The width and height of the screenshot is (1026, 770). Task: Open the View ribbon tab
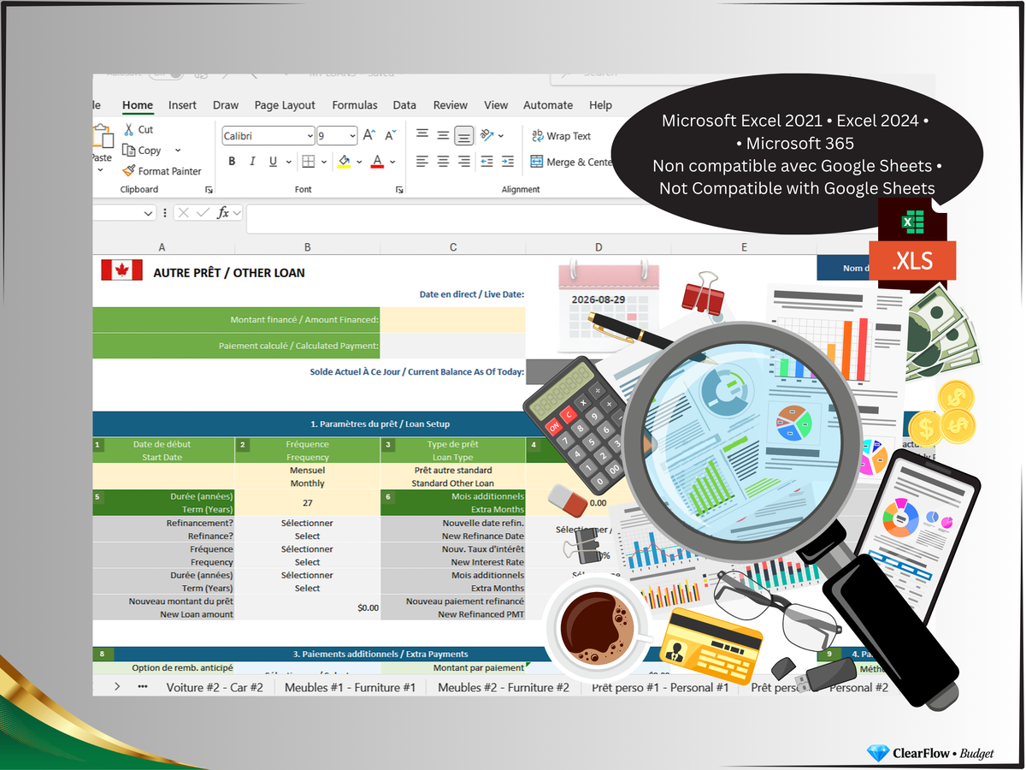click(496, 105)
